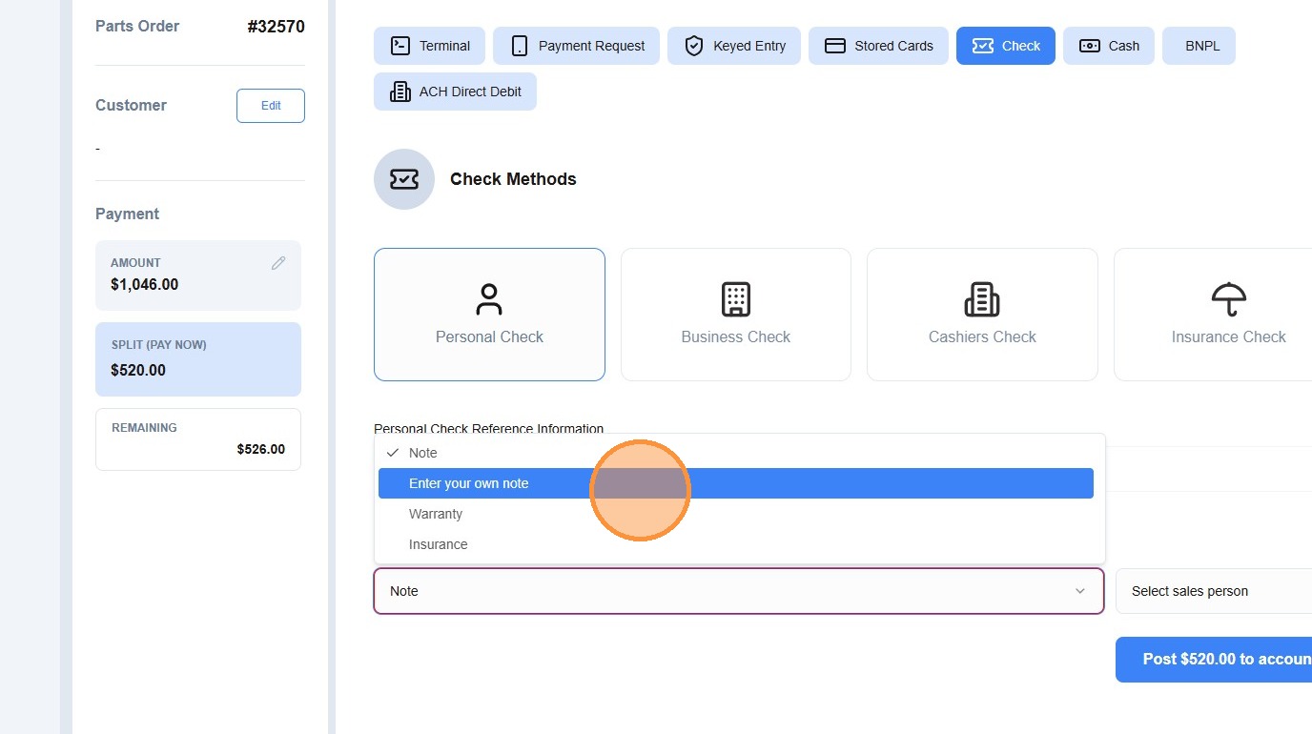The height and width of the screenshot is (734, 1312).
Task: Select the Cash payment tab
Action: click(1109, 46)
